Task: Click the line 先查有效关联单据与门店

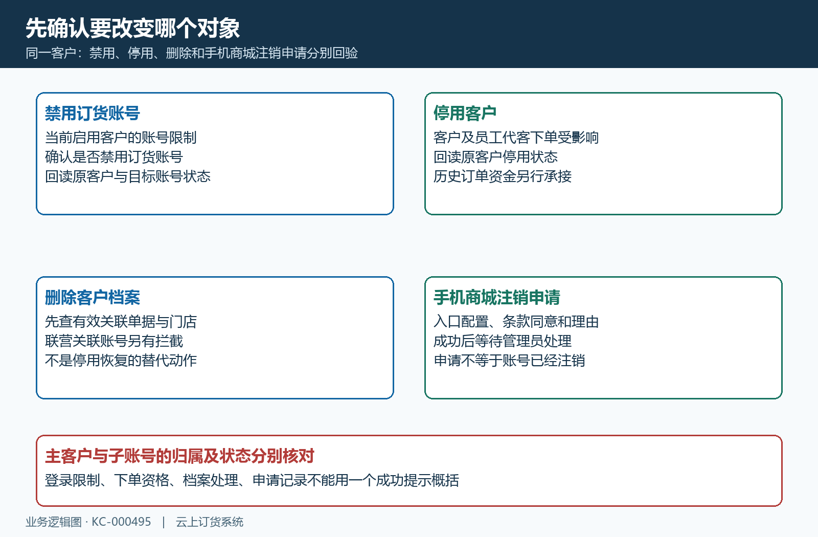Action: [121, 322]
